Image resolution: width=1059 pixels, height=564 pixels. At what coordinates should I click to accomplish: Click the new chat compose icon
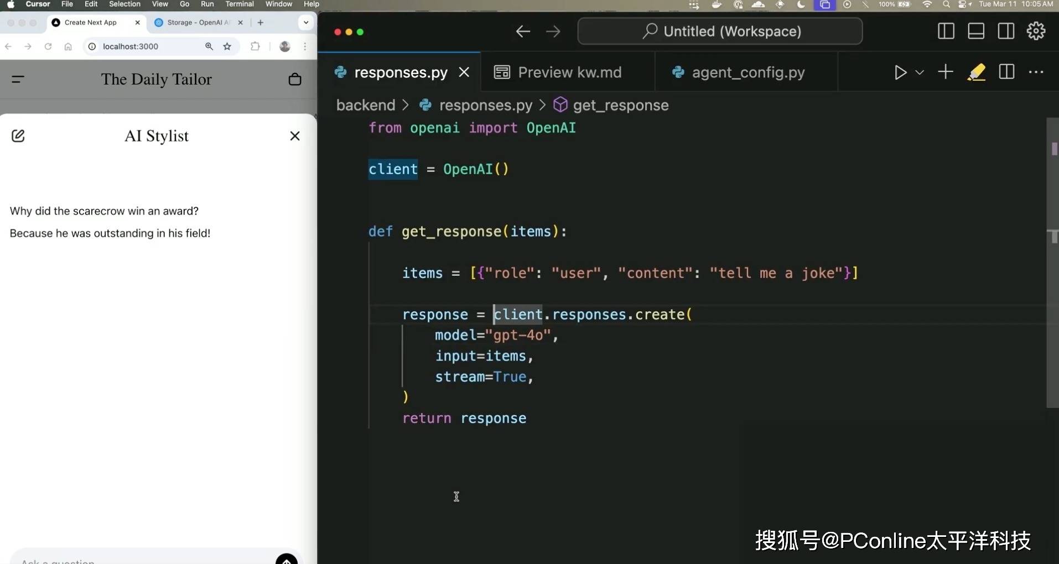pyautogui.click(x=18, y=136)
